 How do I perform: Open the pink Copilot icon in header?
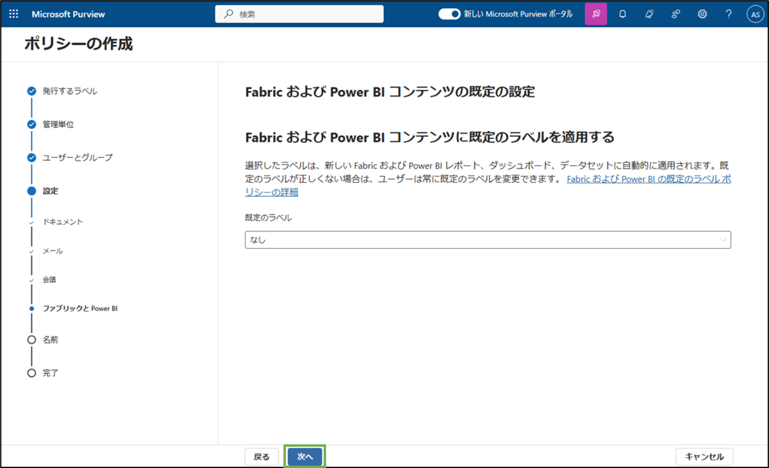pos(596,14)
